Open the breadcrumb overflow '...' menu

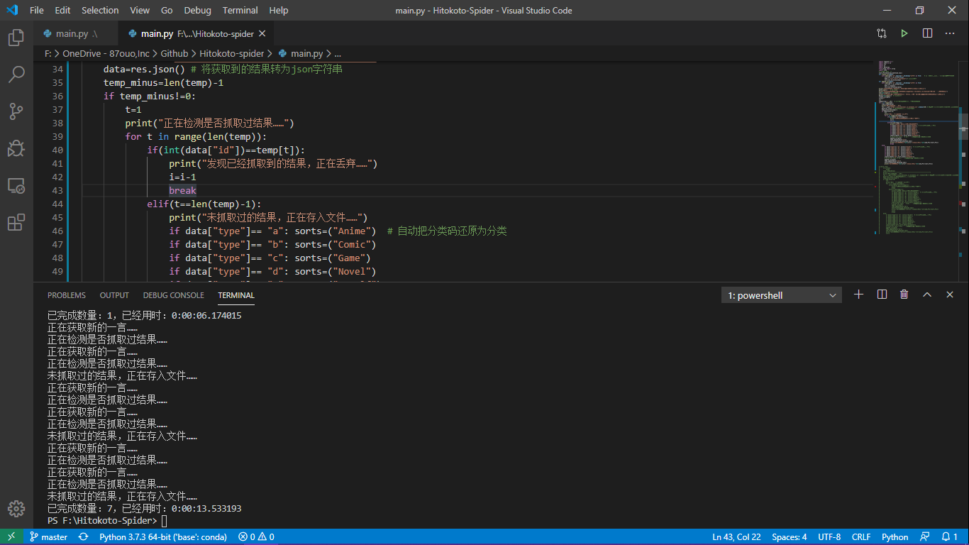(338, 53)
